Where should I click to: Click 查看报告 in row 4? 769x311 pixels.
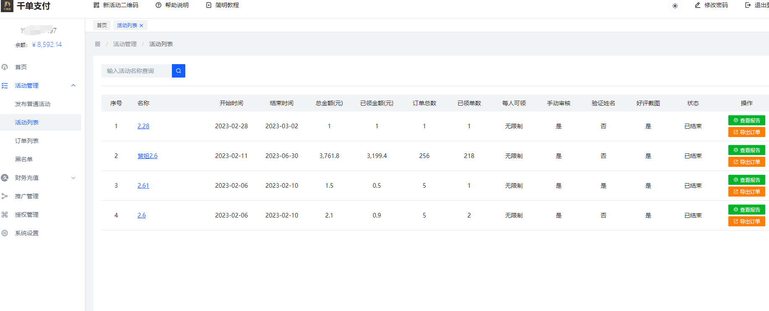747,210
